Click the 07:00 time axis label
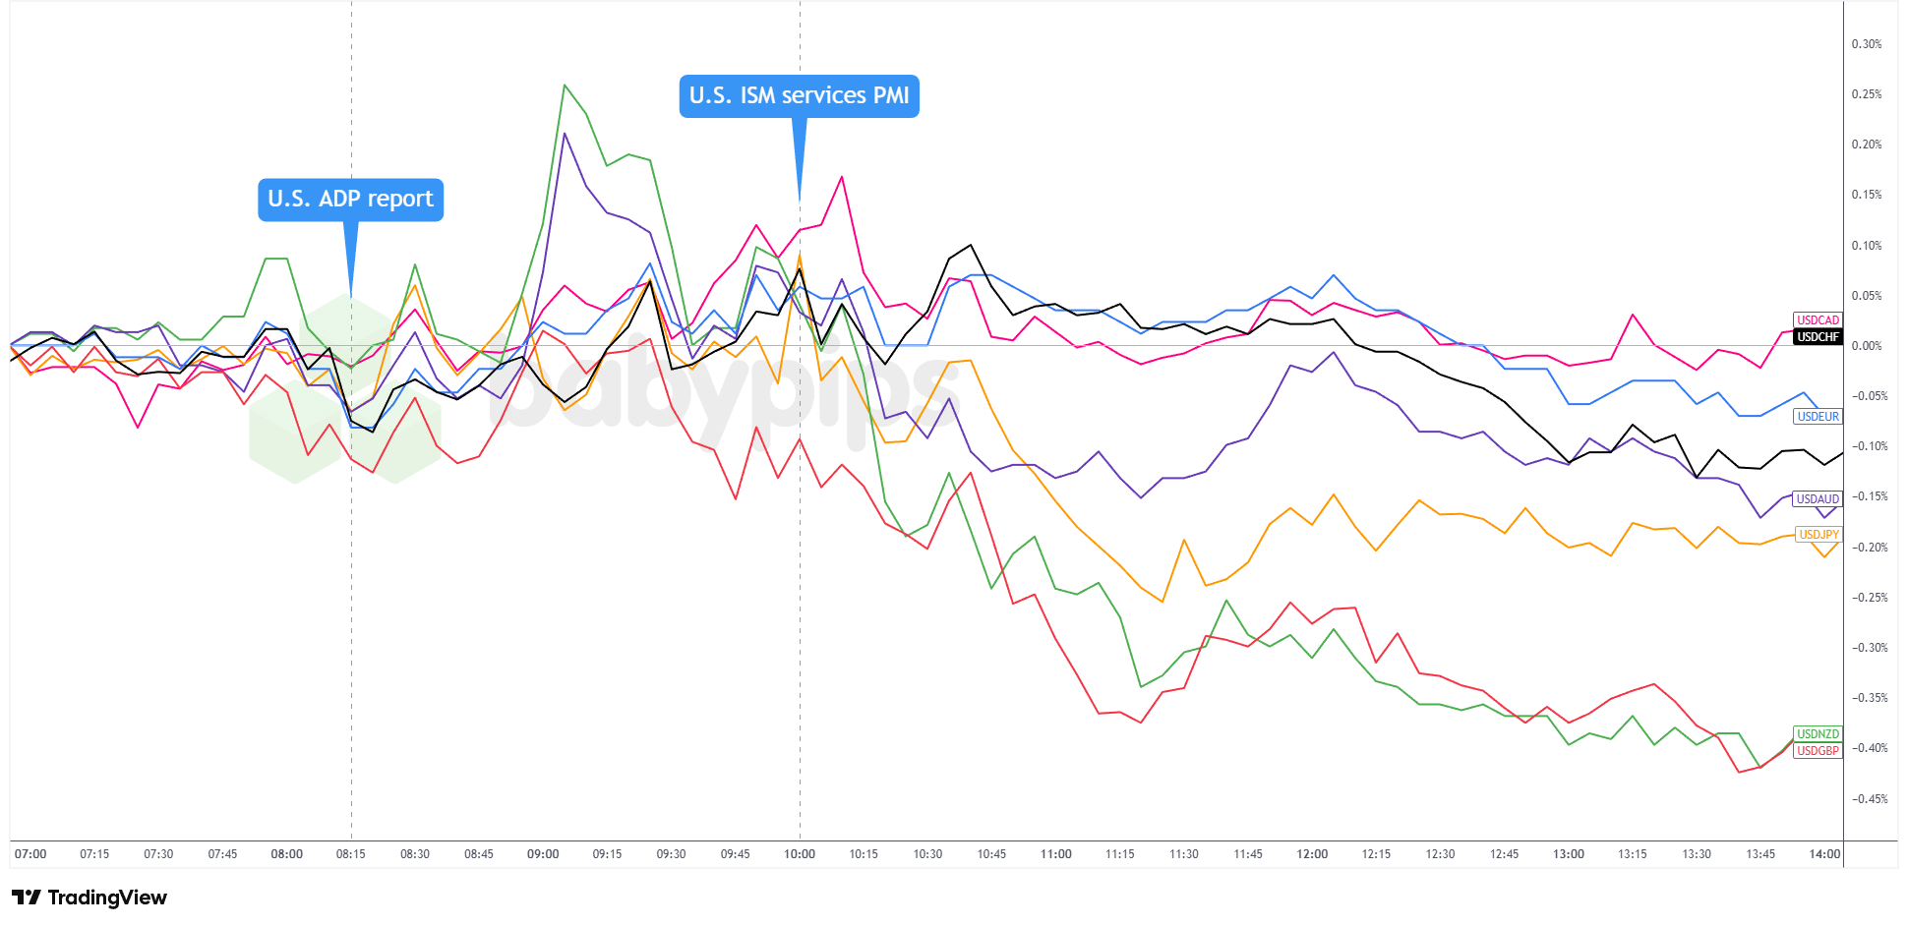Viewport: 1908px width, 927px height. click(30, 854)
